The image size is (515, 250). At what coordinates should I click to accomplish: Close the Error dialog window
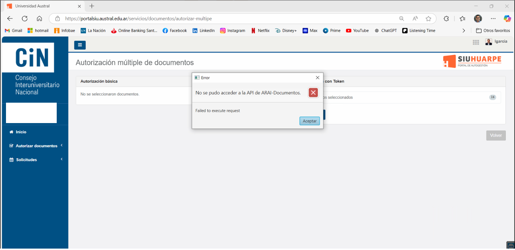click(x=317, y=78)
